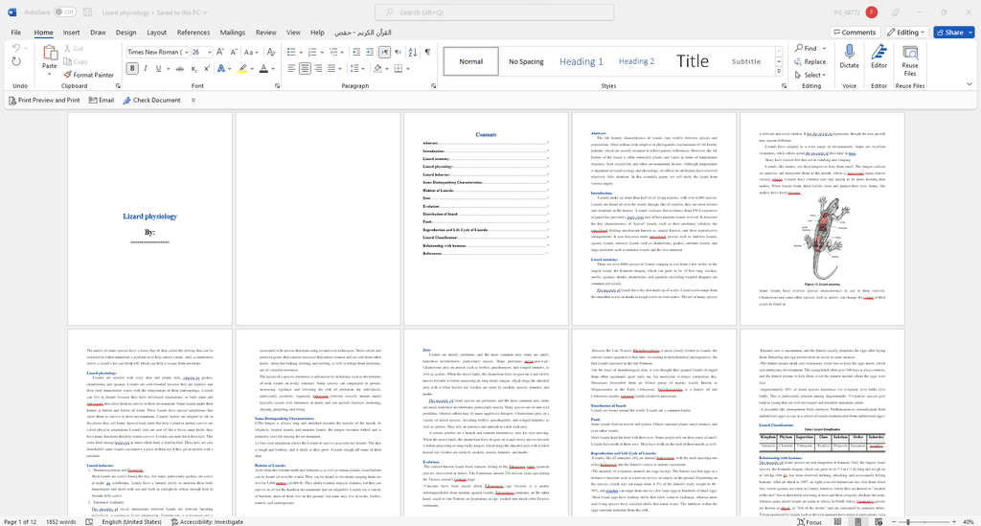Toggle Italic formatting

click(146, 68)
